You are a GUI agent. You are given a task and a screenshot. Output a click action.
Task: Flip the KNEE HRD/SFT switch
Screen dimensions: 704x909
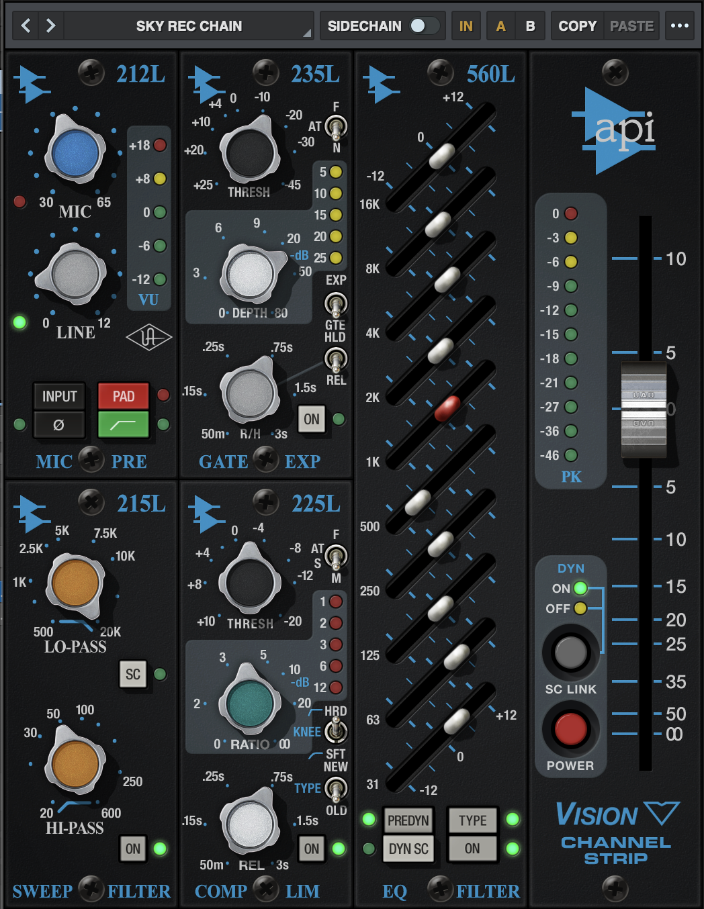pyautogui.click(x=336, y=731)
